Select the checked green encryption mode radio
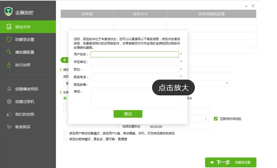277x168 pixels. click(65, 98)
